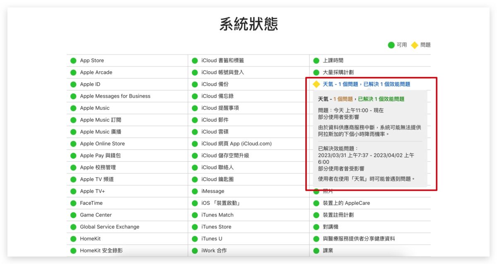Select the Game Center service row
This screenshot has height=264, width=497.
[x=96, y=215]
